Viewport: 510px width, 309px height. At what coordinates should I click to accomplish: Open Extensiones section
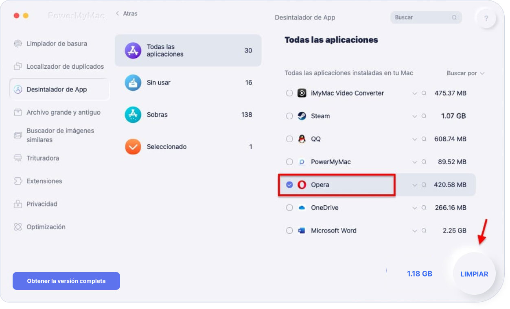click(x=44, y=181)
